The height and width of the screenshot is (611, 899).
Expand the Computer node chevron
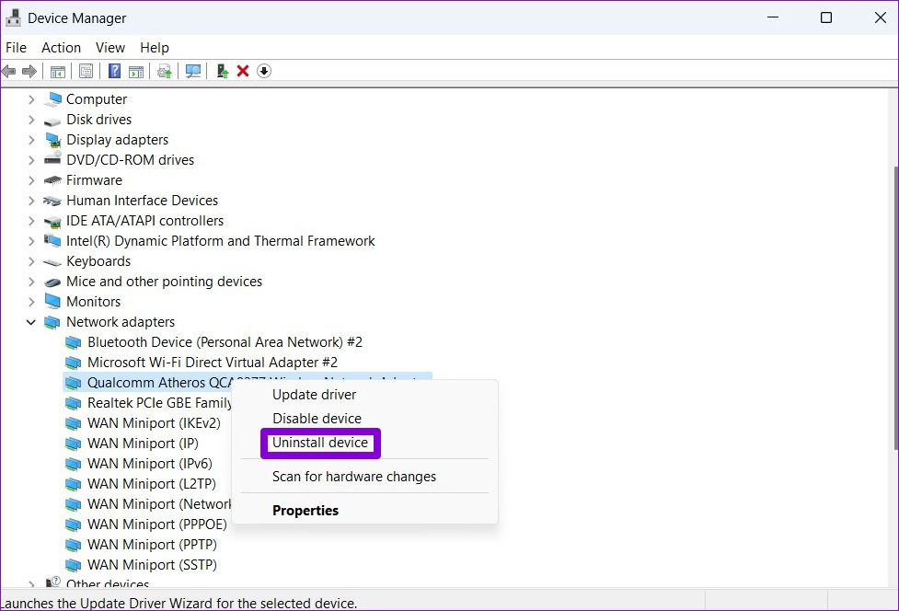click(31, 99)
